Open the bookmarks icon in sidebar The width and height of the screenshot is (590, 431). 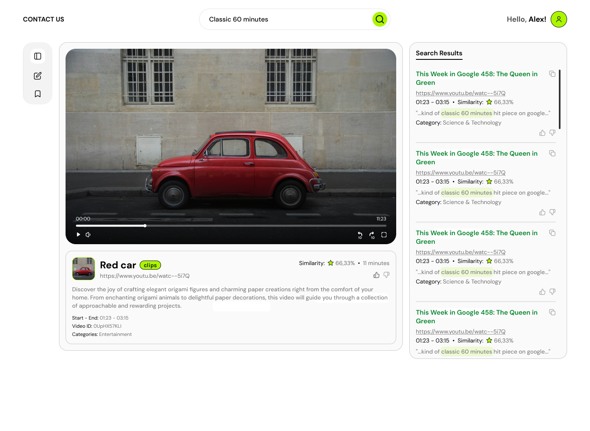(38, 94)
